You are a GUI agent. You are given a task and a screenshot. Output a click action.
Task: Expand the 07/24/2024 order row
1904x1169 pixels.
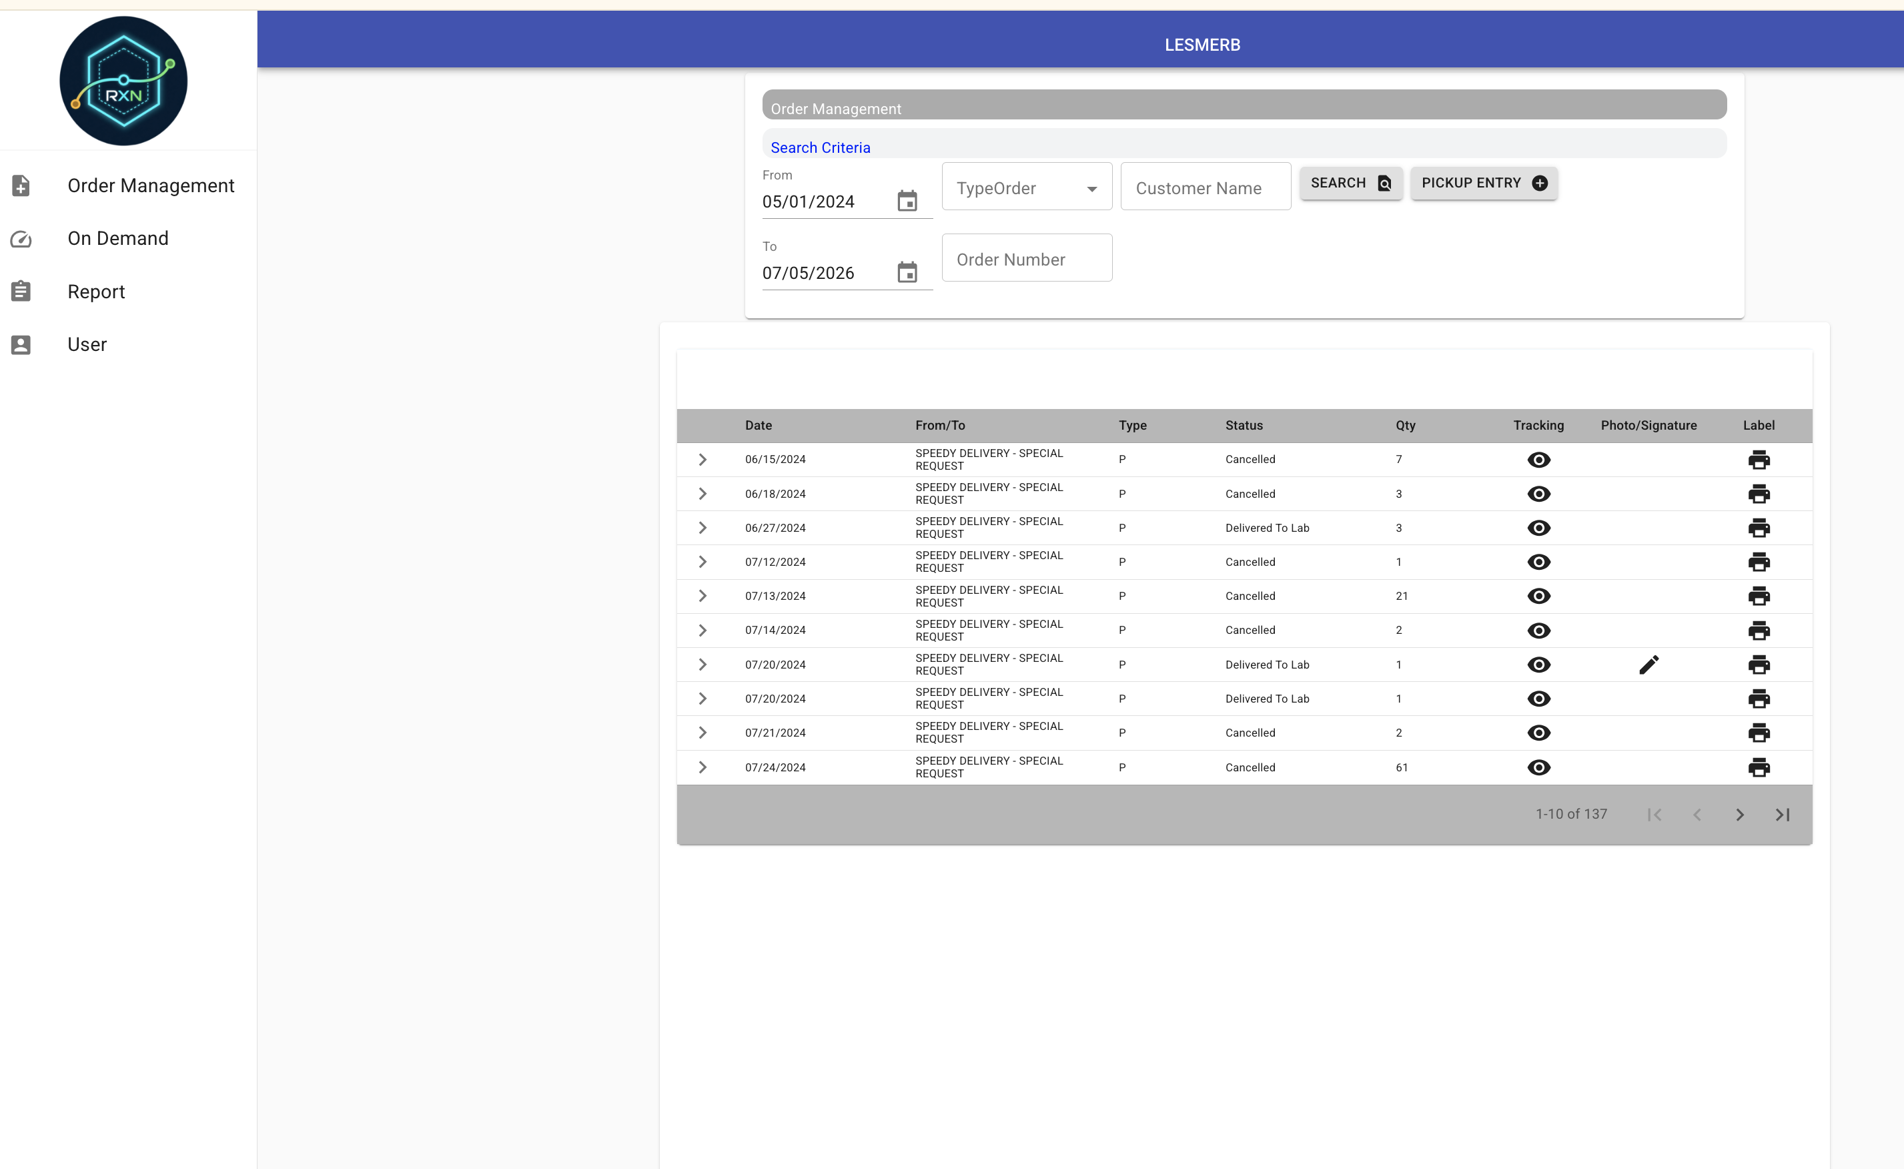(x=702, y=768)
